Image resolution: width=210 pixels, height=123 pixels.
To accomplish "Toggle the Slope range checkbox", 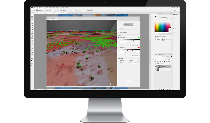I will click(119, 47).
